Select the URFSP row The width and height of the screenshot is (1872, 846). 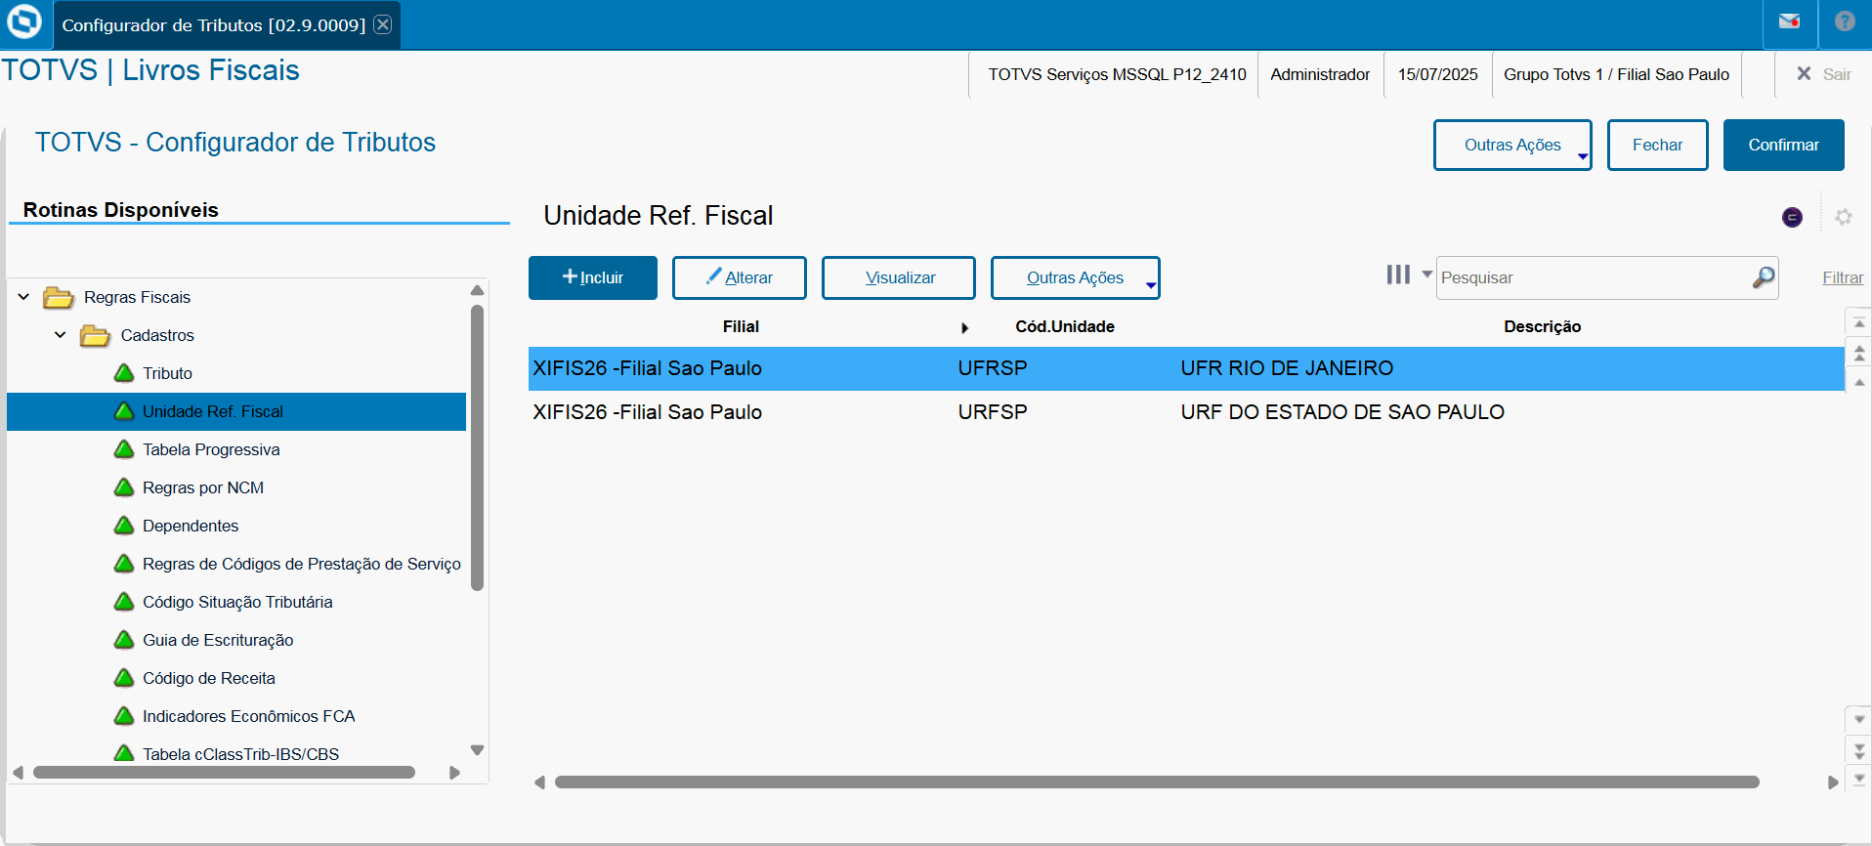click(x=1186, y=412)
